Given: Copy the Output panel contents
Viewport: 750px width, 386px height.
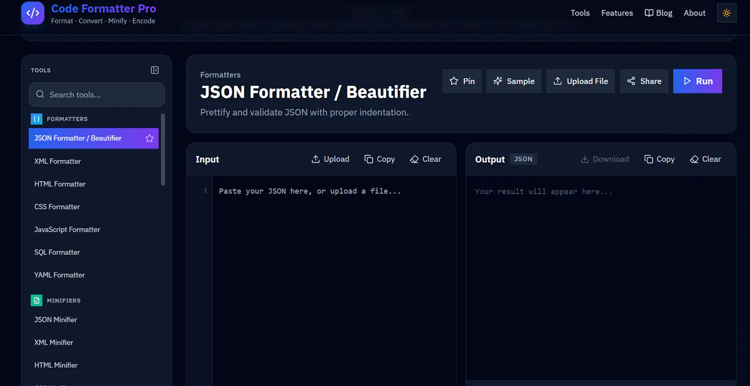Looking at the screenshot, I should (660, 159).
